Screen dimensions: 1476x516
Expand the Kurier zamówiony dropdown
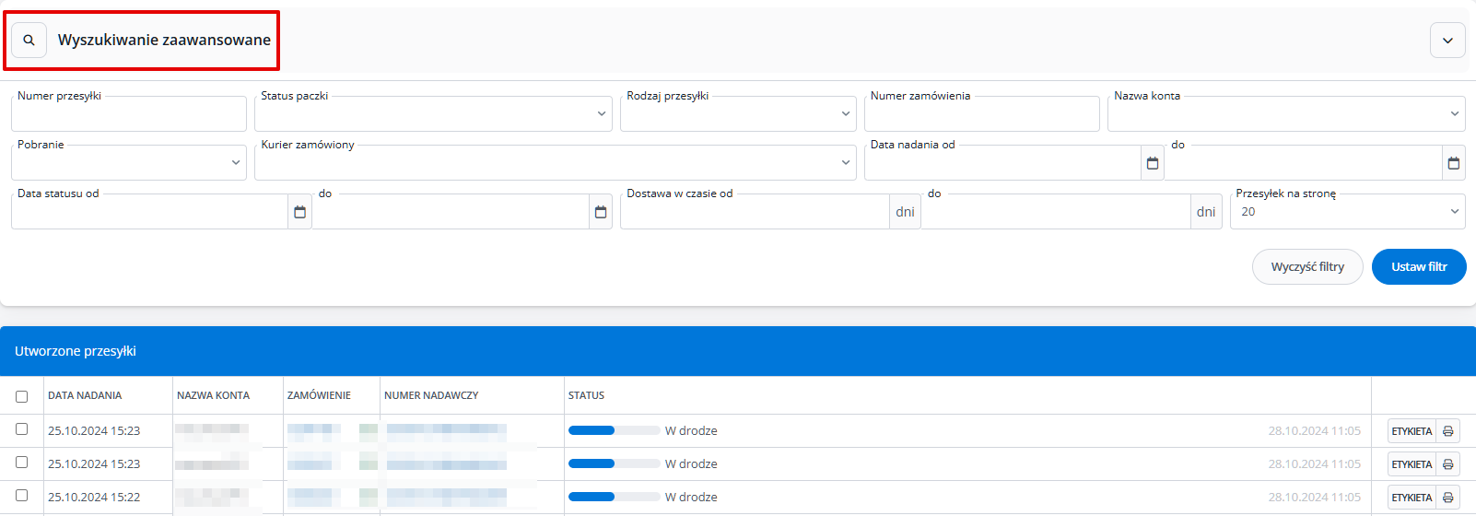[556, 163]
